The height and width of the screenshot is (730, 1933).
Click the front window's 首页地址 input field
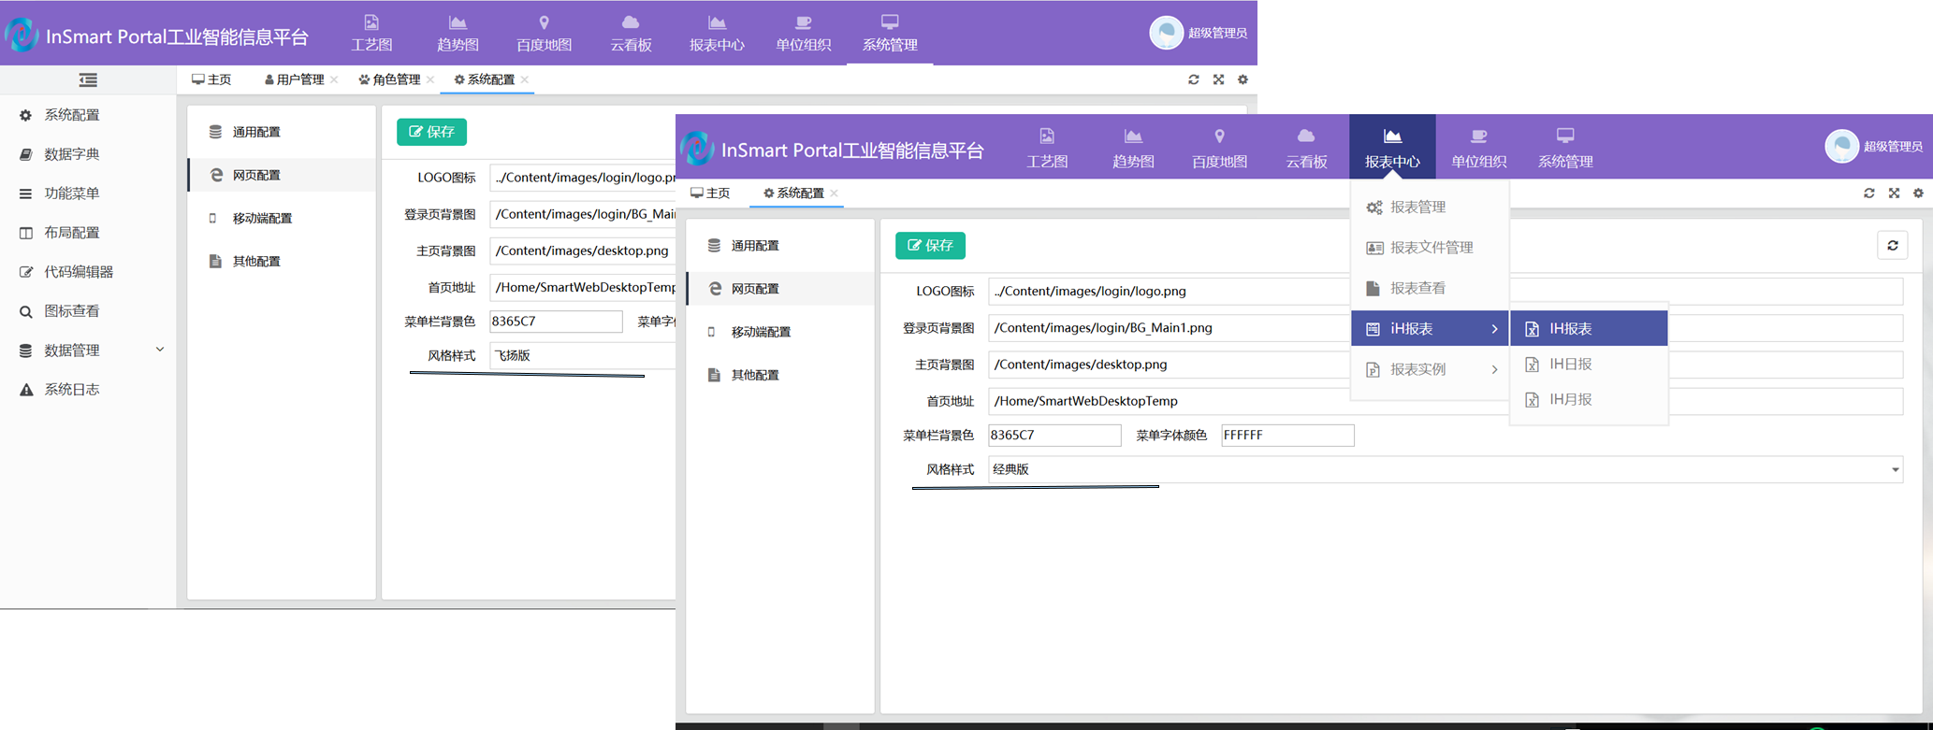pyautogui.click(x=1446, y=401)
